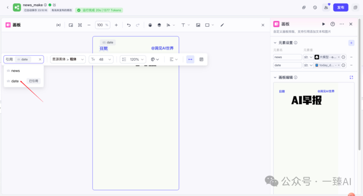
Task: Clear the 引用 str. date reference field
Action: [x=40, y=59]
